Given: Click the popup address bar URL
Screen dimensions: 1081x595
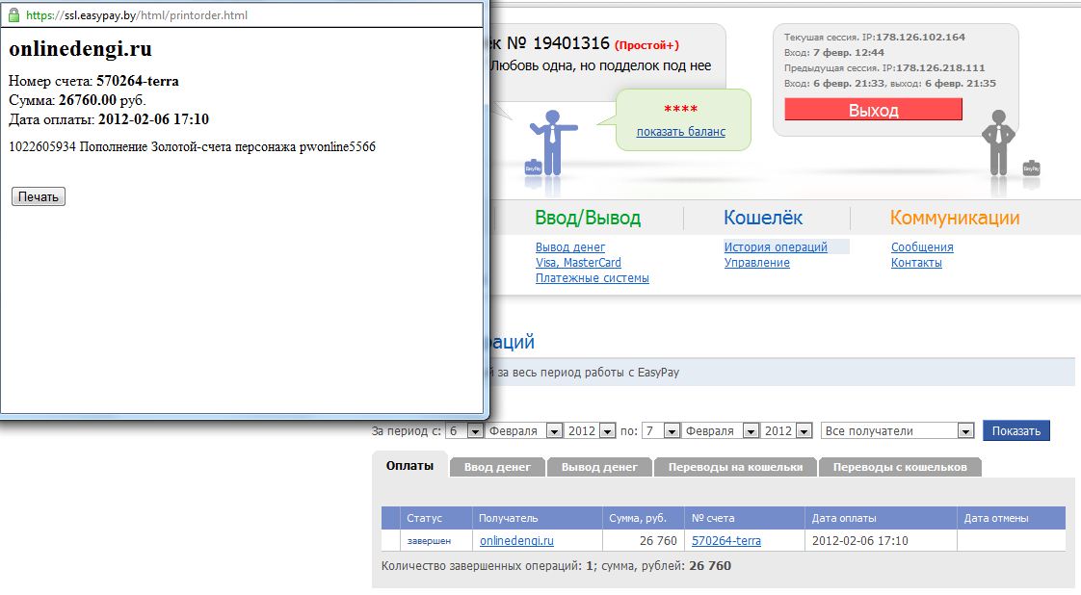Looking at the screenshot, I should click(x=137, y=15).
